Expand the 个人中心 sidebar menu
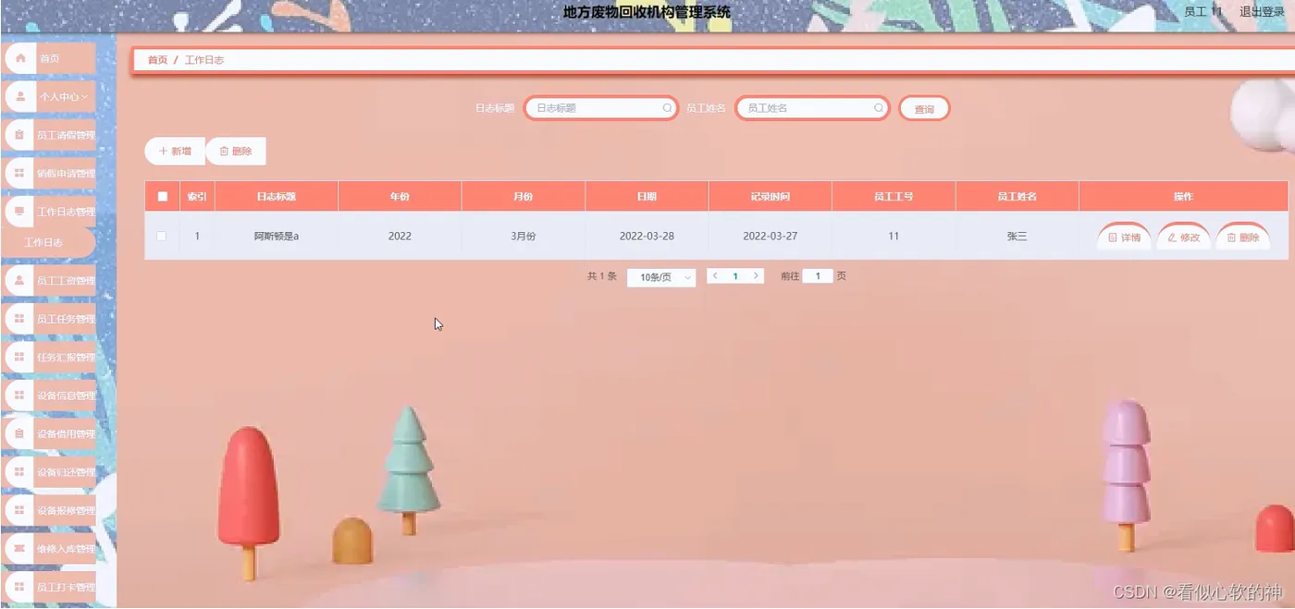Image resolution: width=1295 pixels, height=609 pixels. [x=51, y=96]
